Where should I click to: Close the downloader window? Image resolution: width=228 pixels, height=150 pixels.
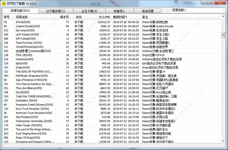[220, 3]
